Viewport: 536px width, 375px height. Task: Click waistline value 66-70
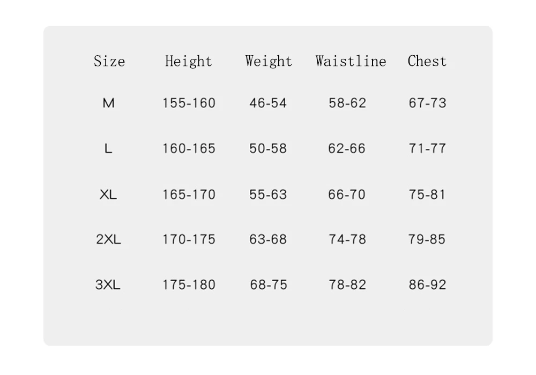(347, 194)
